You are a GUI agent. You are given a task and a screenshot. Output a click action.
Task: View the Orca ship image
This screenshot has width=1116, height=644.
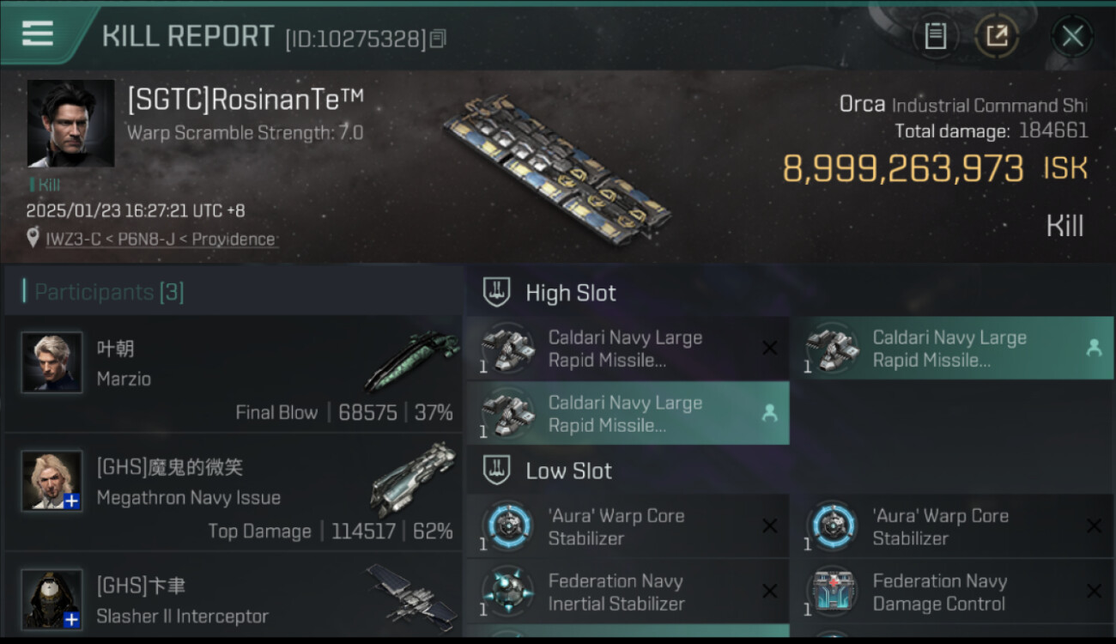[x=558, y=167]
